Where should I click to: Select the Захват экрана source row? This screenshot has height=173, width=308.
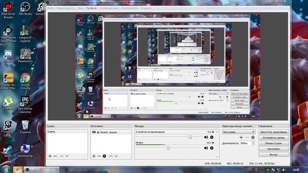[111, 132]
